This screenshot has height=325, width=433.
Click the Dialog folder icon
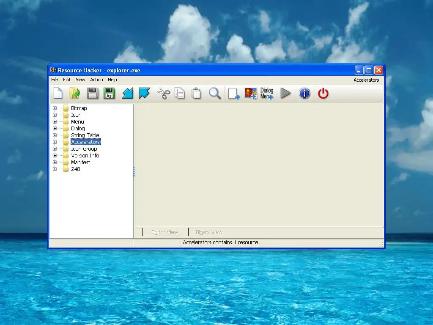66,129
